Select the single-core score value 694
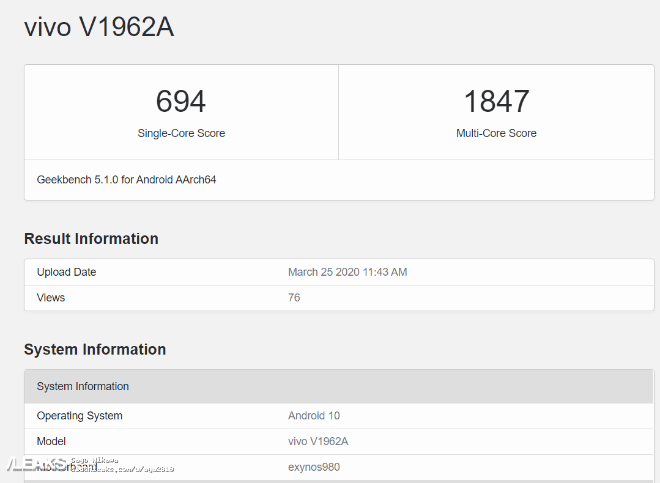This screenshot has height=483, width=660. (x=181, y=101)
